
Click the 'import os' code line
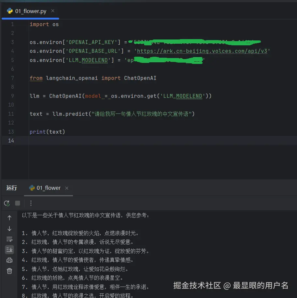pos(44,24)
